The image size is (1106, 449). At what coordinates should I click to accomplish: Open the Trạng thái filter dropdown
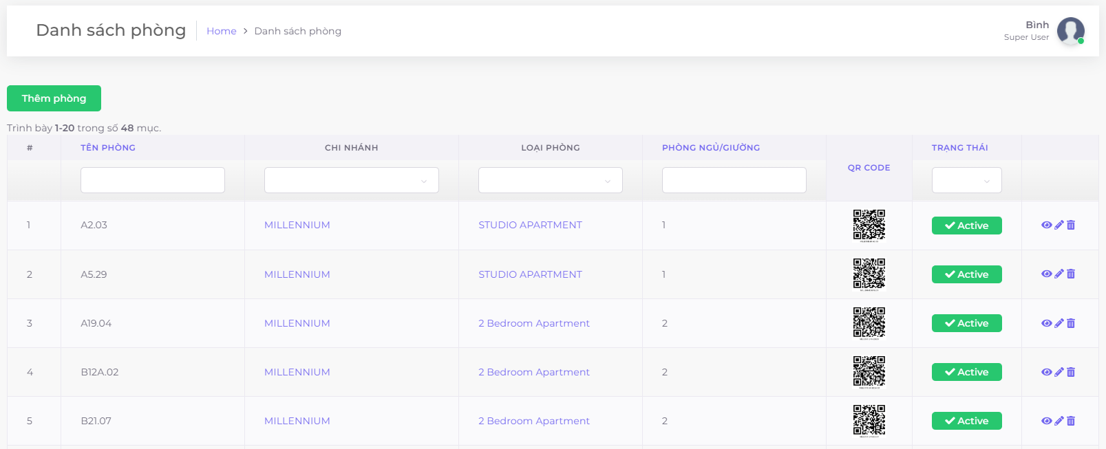966,180
